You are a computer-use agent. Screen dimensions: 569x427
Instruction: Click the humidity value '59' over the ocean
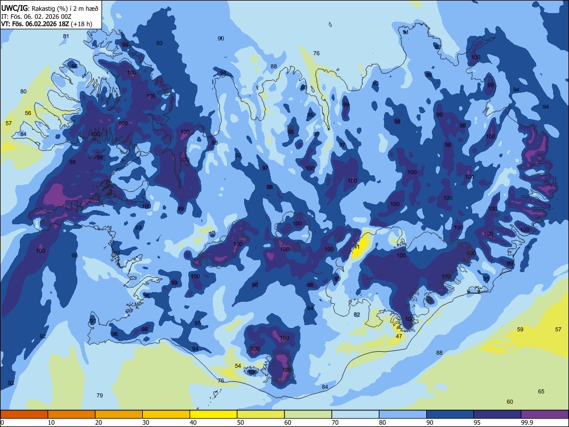click(520, 329)
